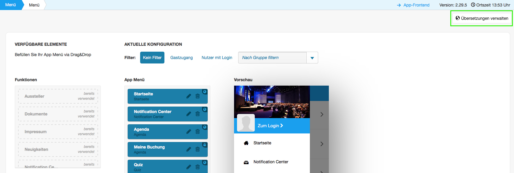The height and width of the screenshot is (173, 514).
Task: Delete the Quiz menu entry
Action: (x=198, y=167)
